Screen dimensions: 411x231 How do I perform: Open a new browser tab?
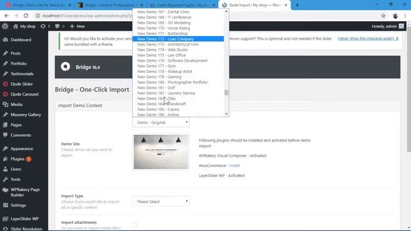tap(297, 5)
